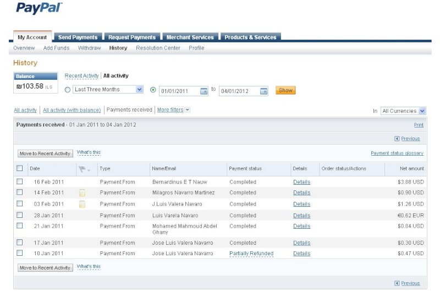
Task: Click the bottom Previous arrow icon
Action: (397, 283)
